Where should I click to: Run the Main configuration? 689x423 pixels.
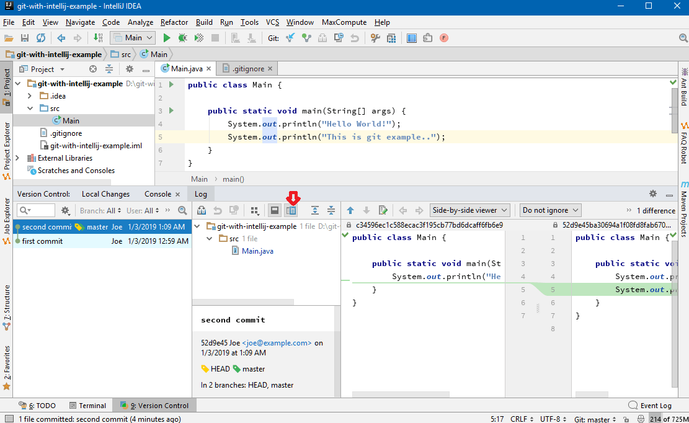(x=167, y=37)
